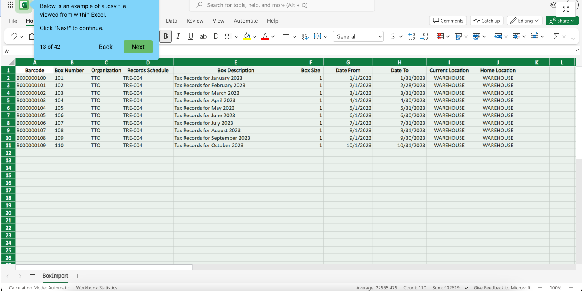Click the Increase Decimal icon
Image resolution: width=582 pixels, height=291 pixels.
411,36
